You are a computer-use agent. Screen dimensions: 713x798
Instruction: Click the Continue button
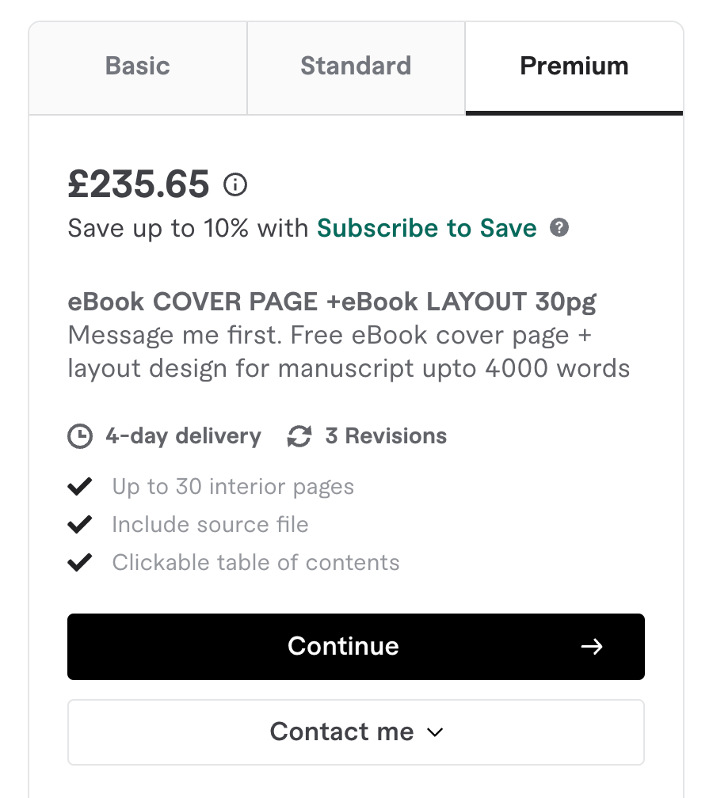point(356,646)
